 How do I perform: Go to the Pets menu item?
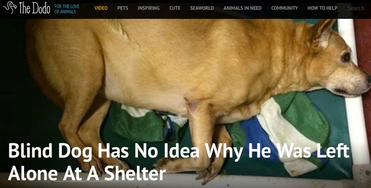(x=123, y=8)
